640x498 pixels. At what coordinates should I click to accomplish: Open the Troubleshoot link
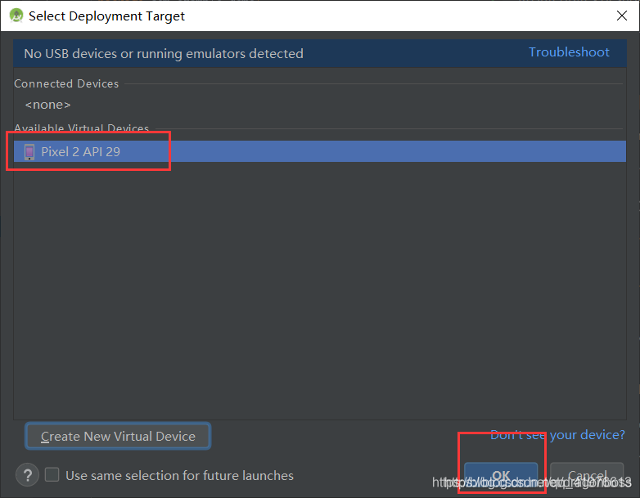569,52
